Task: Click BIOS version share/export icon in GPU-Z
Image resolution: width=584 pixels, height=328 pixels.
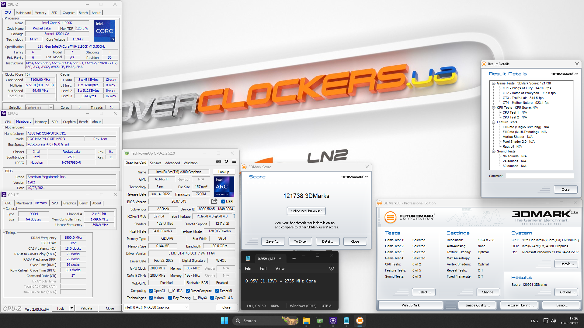Action: [214, 201]
